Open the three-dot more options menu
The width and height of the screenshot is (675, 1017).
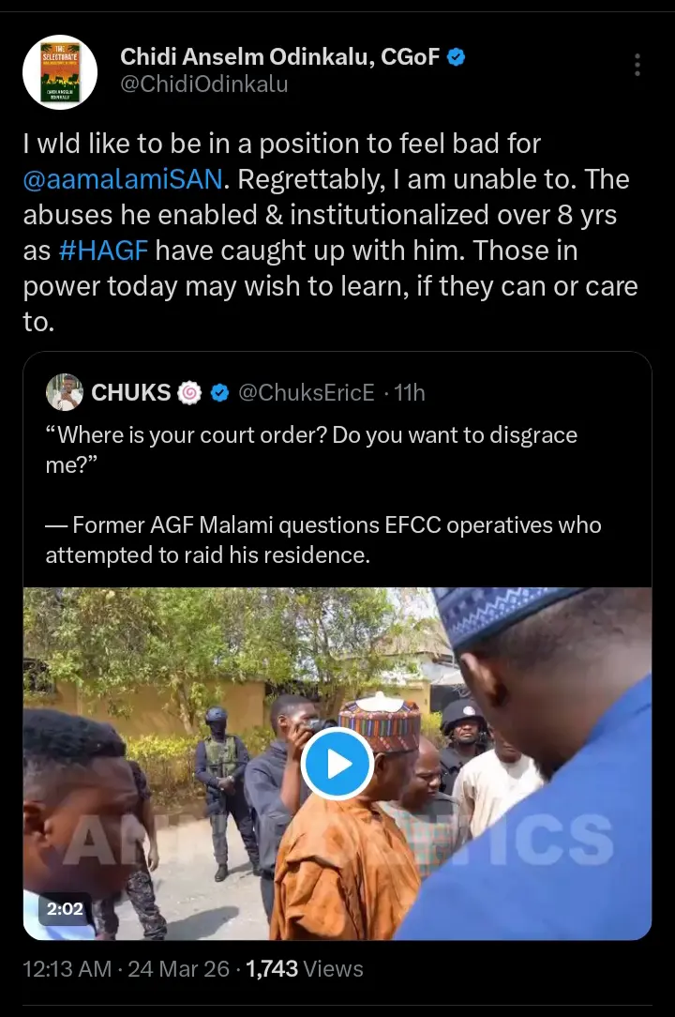637,65
